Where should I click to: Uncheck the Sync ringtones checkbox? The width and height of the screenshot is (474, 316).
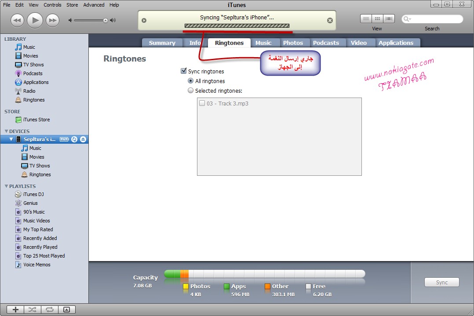pos(184,71)
